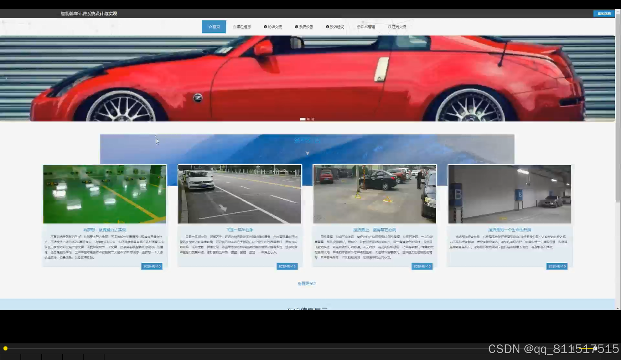The height and width of the screenshot is (360, 621).
Task: Open 后台管理 admin page
Action: click(366, 27)
